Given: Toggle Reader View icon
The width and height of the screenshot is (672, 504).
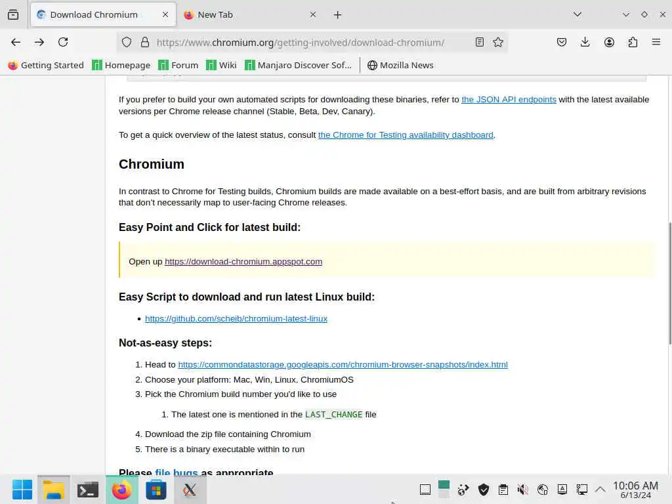Looking at the screenshot, I should [x=480, y=42].
